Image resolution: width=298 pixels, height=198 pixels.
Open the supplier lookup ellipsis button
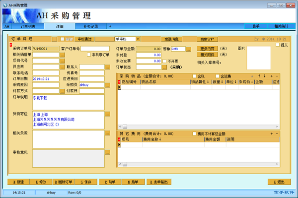(63, 67)
